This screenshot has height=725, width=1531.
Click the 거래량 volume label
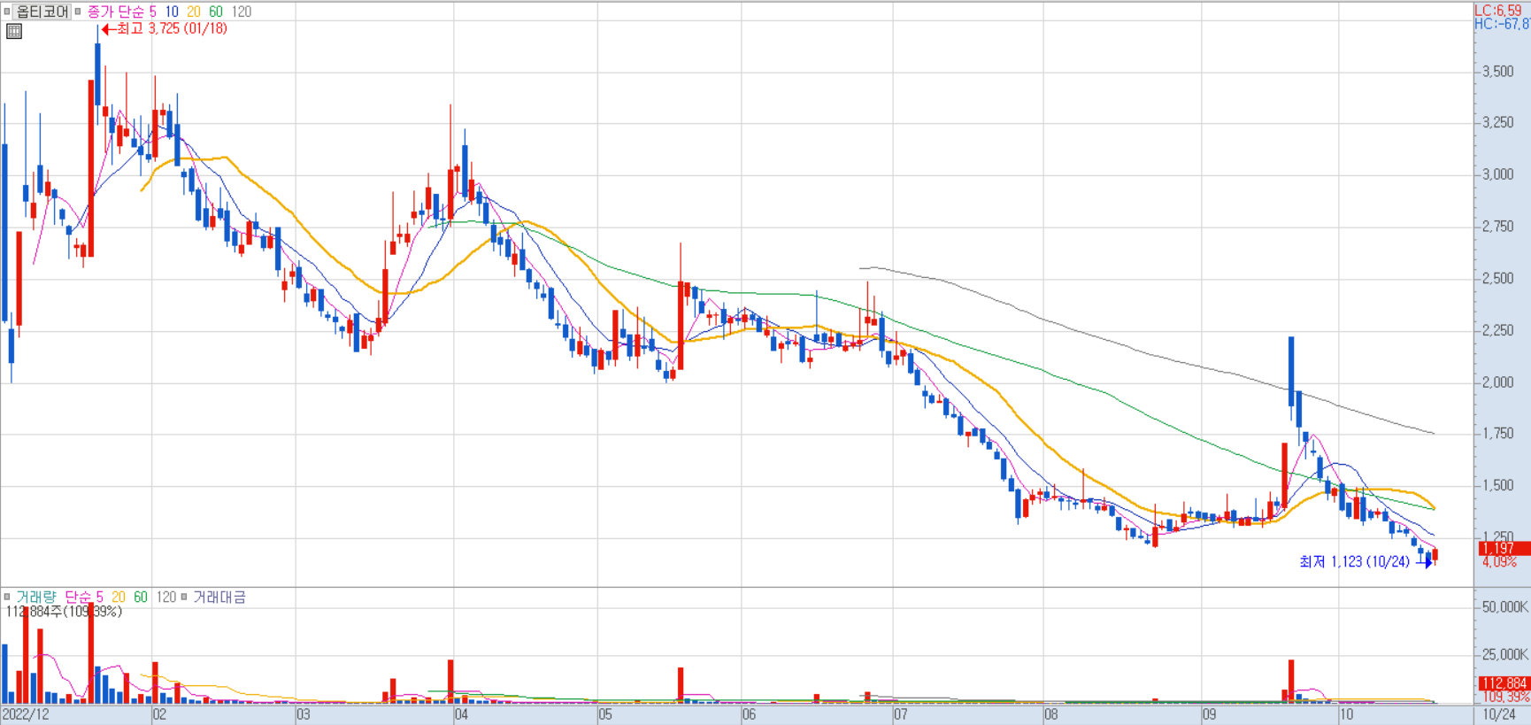point(35,597)
